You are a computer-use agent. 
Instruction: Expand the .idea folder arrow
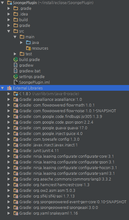coord(9,14)
